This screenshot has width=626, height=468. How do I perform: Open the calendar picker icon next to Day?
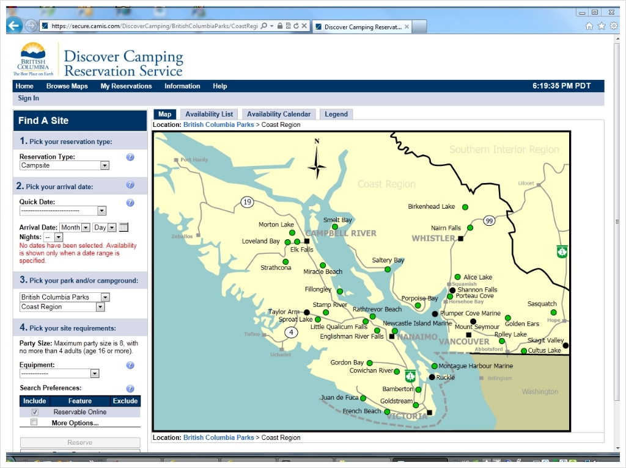point(123,227)
